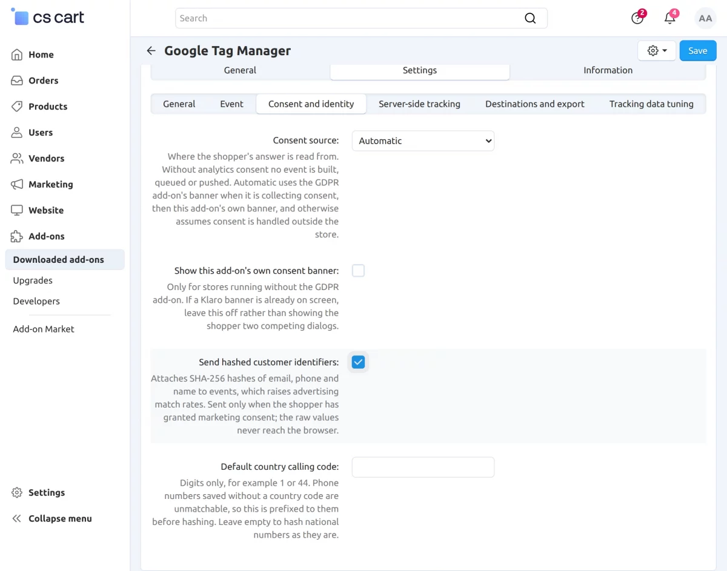Click the CS-Cart logo
The height and width of the screenshot is (571, 727).
(x=47, y=17)
